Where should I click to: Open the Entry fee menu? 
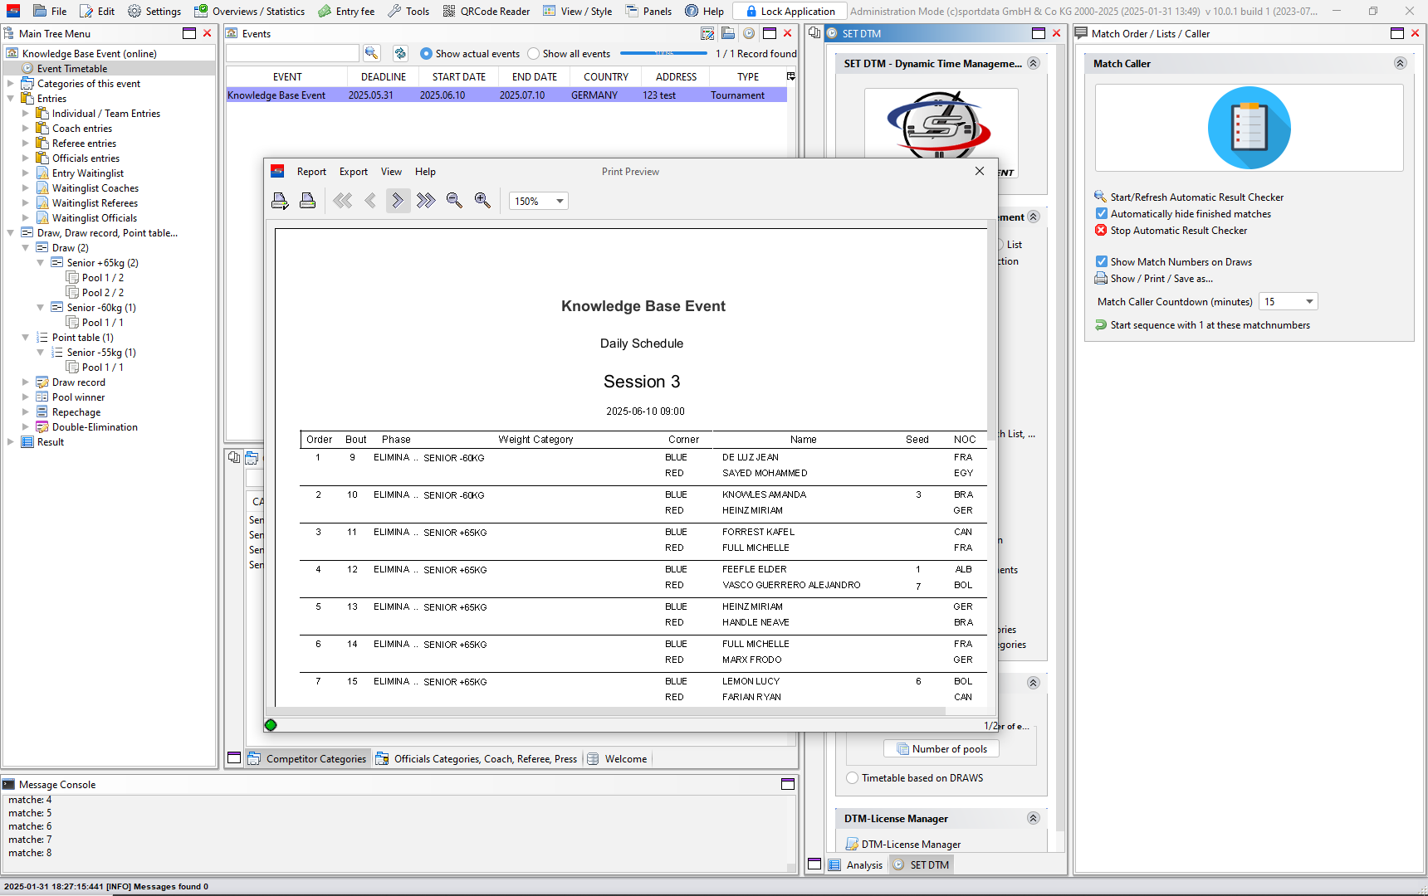[346, 11]
